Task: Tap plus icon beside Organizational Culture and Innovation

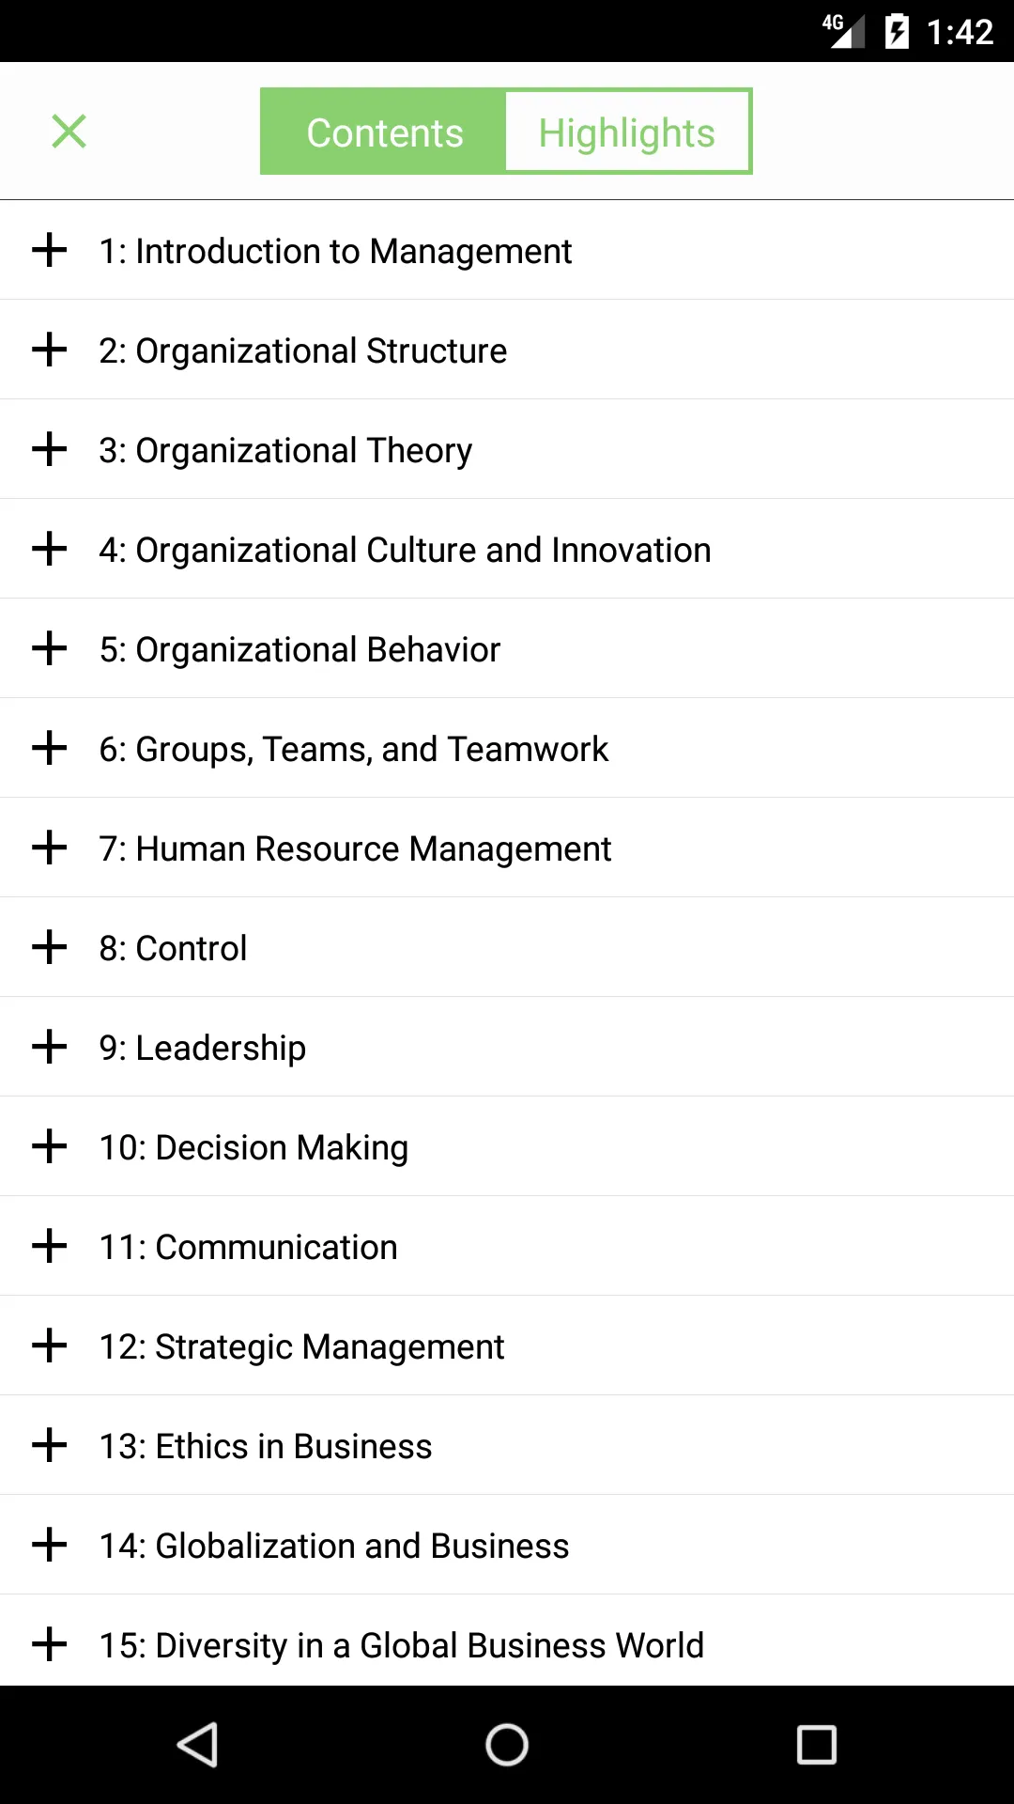Action: [49, 549]
